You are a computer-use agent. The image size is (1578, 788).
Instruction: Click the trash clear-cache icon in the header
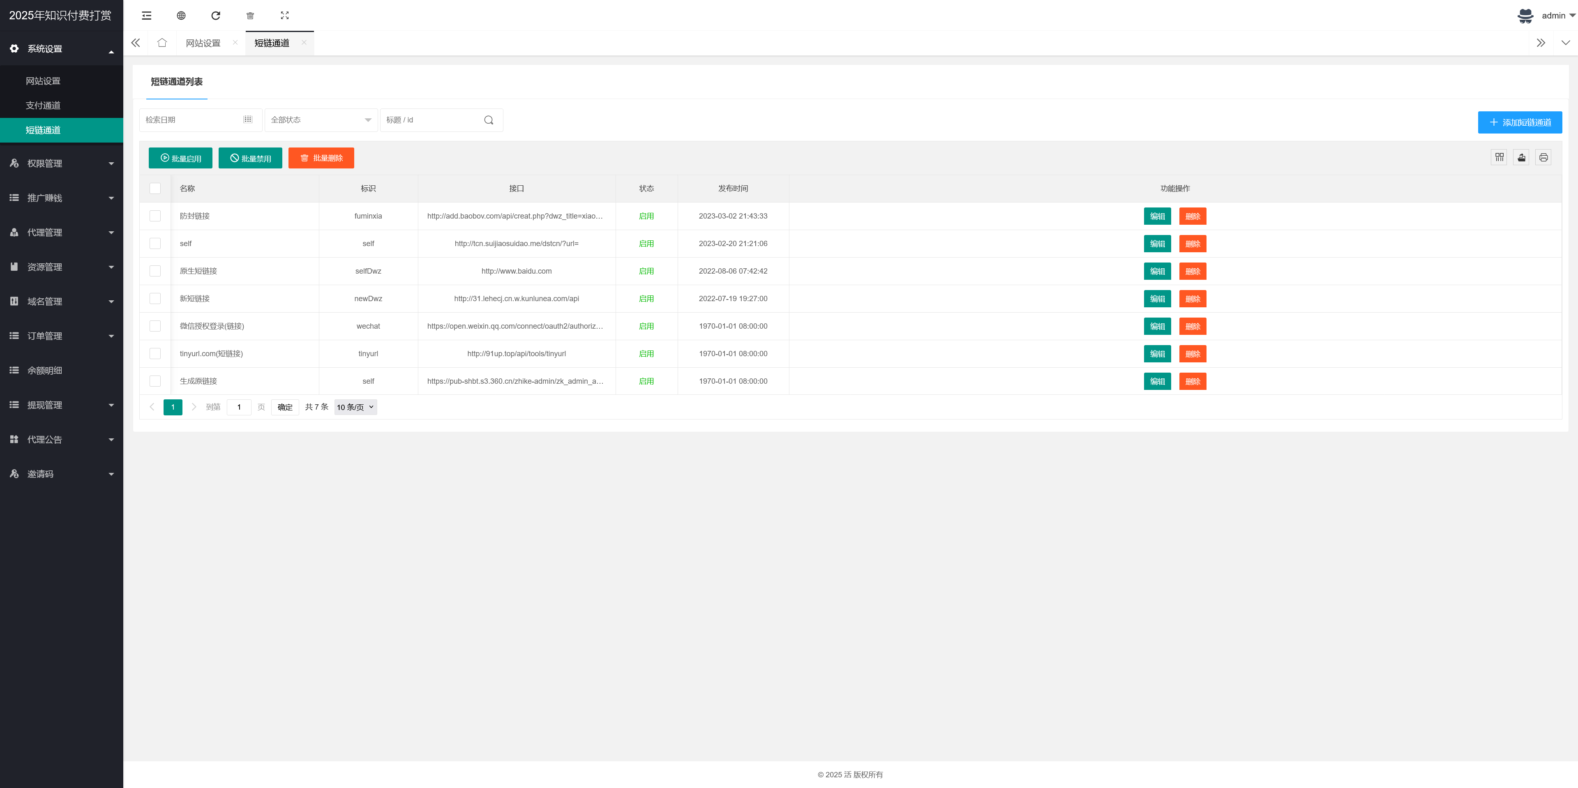pos(250,15)
